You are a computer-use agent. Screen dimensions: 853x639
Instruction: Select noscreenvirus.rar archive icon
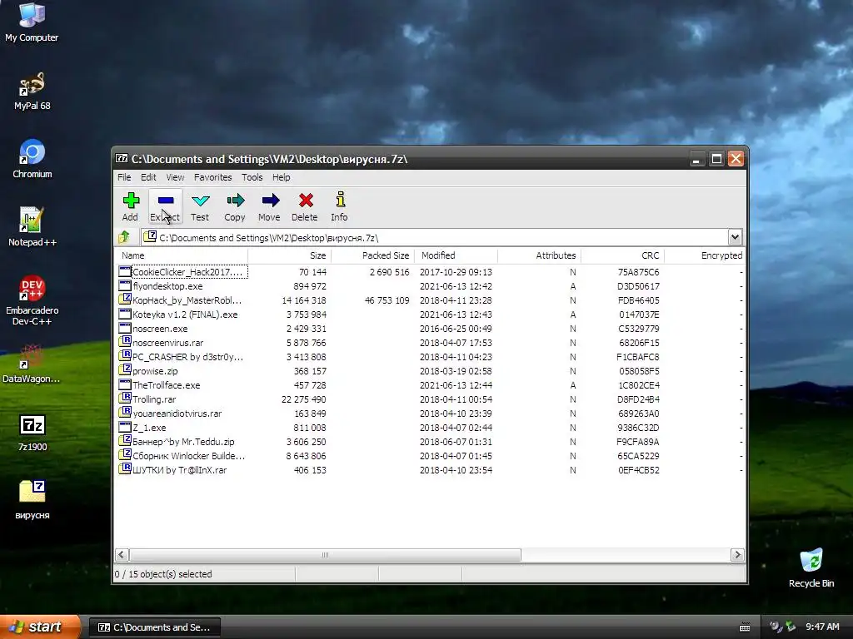click(125, 342)
